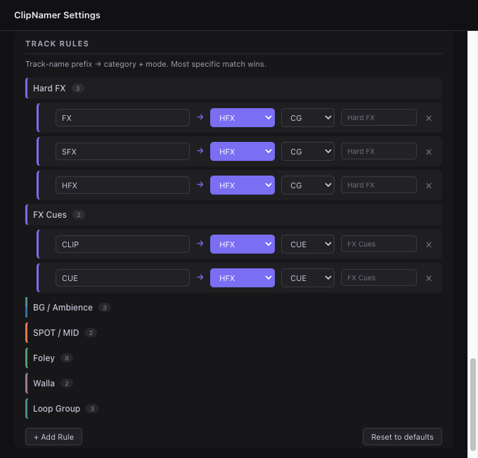The width and height of the screenshot is (478, 458).
Task: Open category dropdown for FX rule
Action: 243,117
